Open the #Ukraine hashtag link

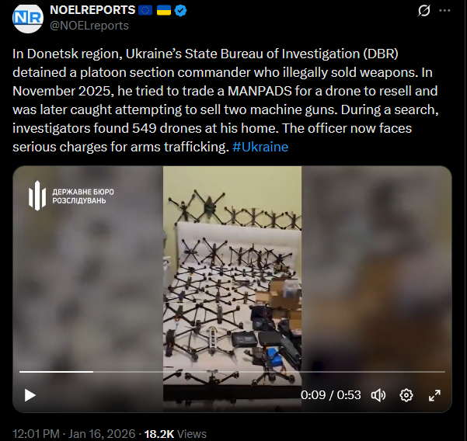coord(260,147)
